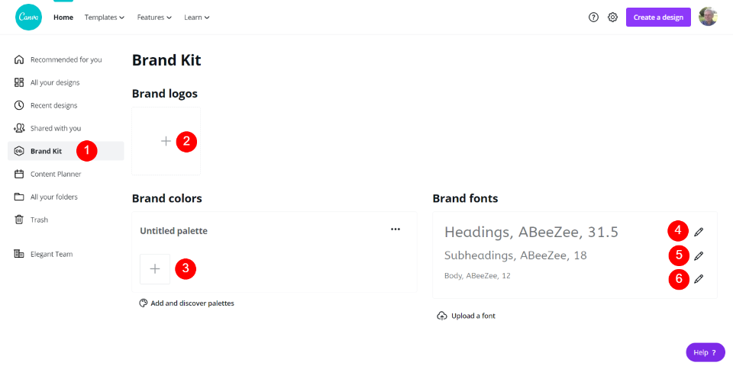Add a brand logo with plus tile

click(x=166, y=141)
